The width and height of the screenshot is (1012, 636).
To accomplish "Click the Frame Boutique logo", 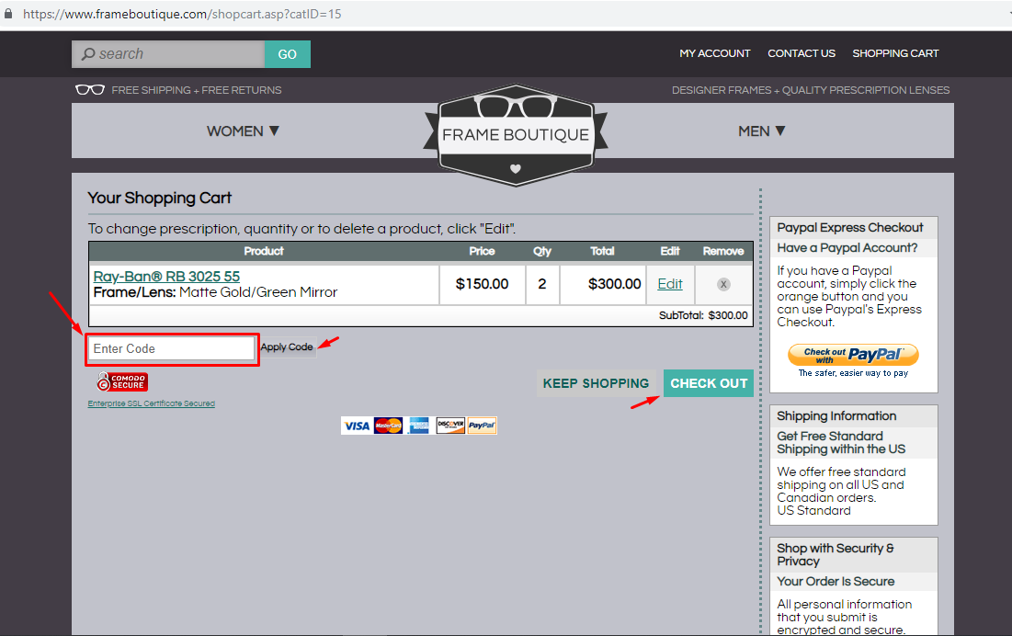I will click(515, 135).
